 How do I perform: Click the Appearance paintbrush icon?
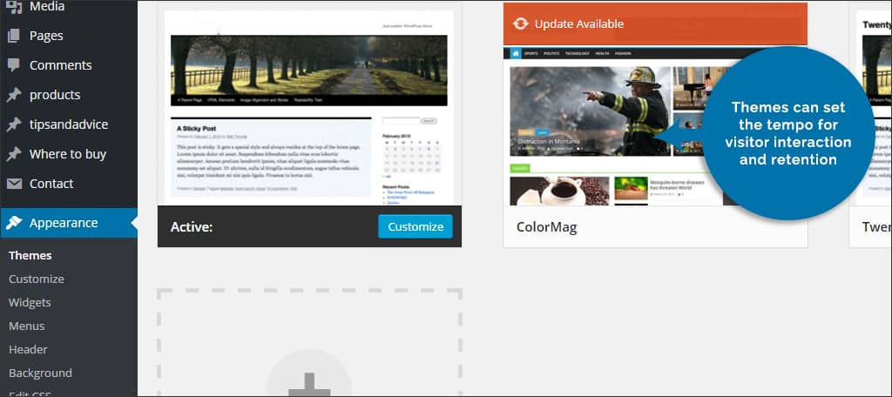tap(14, 223)
